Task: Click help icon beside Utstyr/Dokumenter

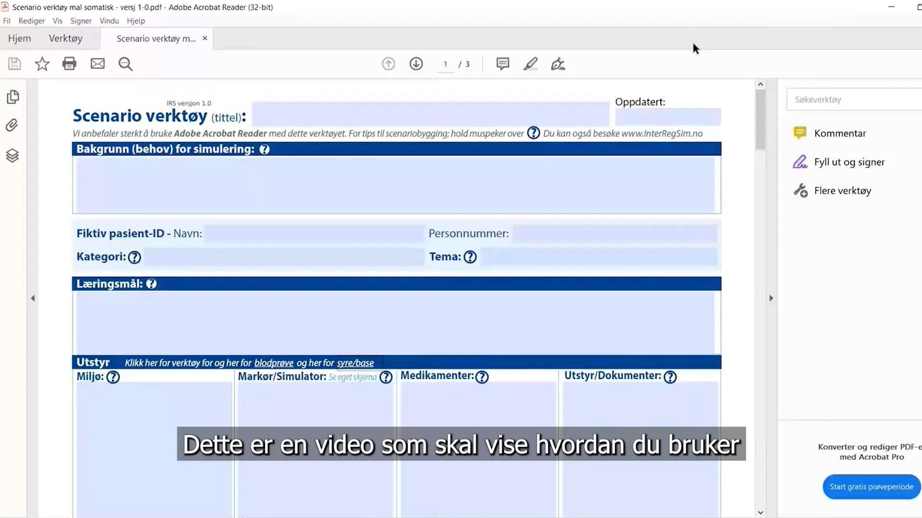Action: (x=670, y=377)
